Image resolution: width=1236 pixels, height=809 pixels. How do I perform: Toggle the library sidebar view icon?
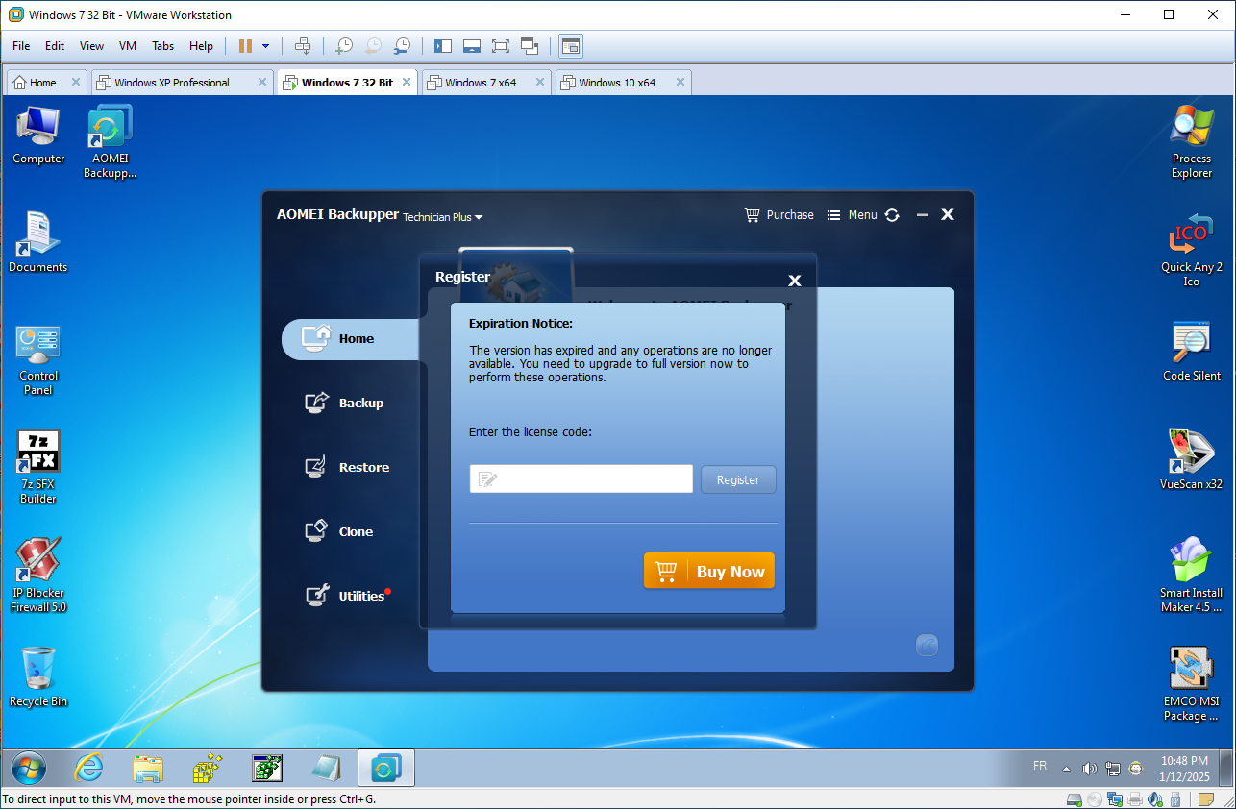(443, 46)
